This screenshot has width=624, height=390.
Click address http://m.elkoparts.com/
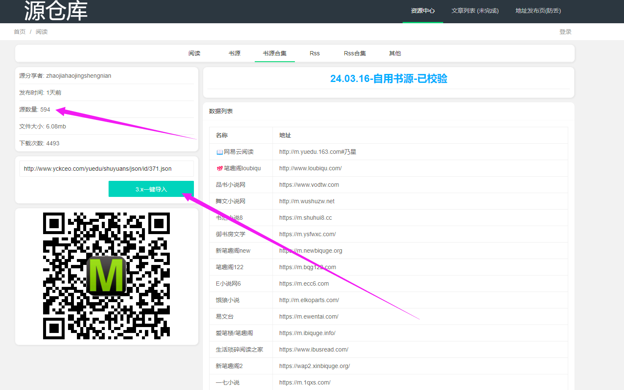(309, 300)
